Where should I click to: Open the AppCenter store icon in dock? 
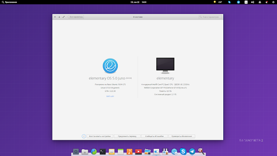pyautogui.click(x=165, y=152)
